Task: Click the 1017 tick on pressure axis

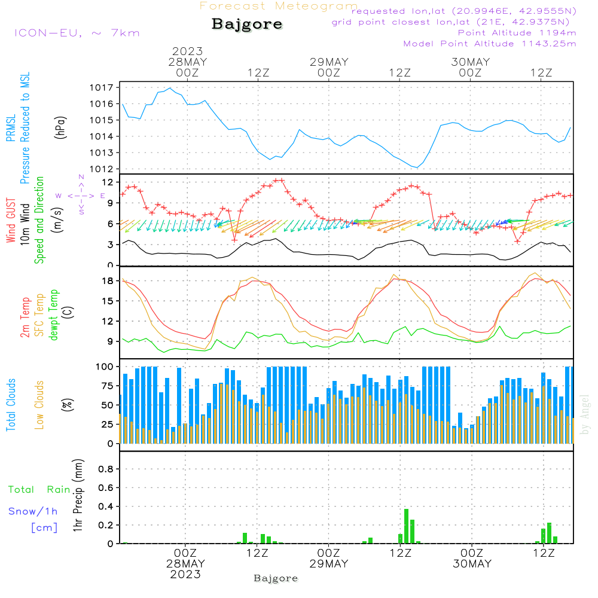Action: click(104, 87)
